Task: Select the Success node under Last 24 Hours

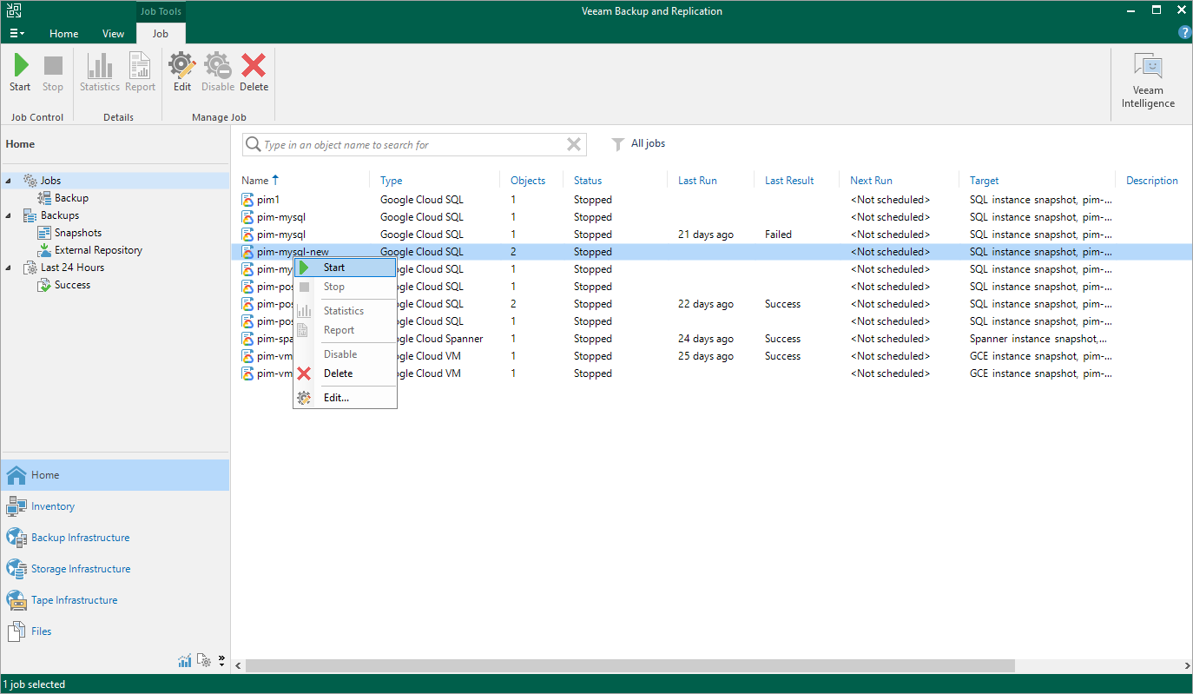Action: pyautogui.click(x=72, y=285)
